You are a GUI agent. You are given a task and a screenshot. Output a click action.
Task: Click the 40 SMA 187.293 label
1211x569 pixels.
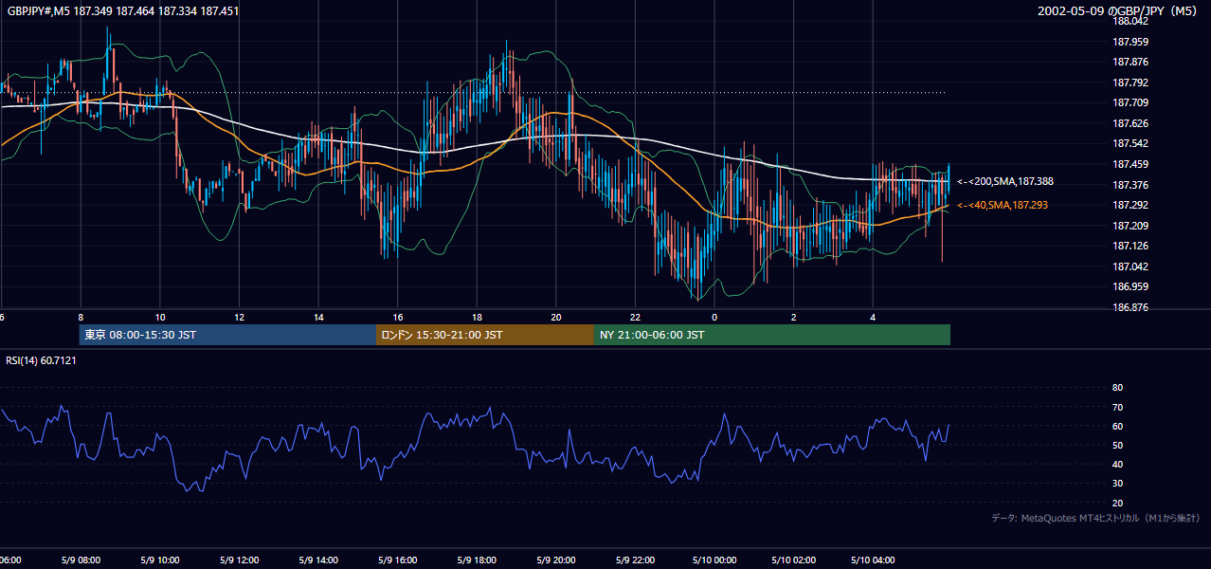pyautogui.click(x=1003, y=205)
